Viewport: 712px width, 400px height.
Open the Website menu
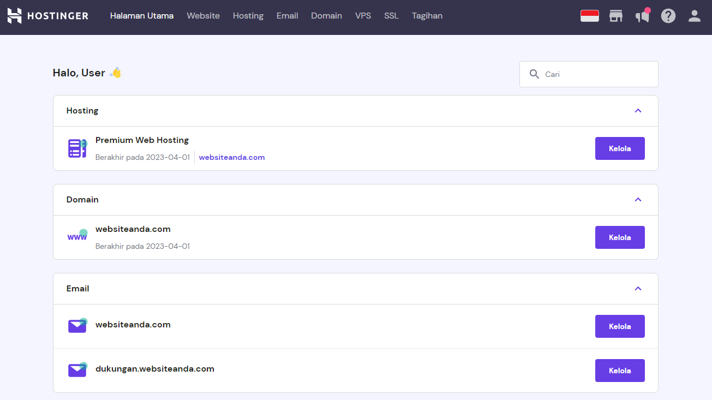203,16
